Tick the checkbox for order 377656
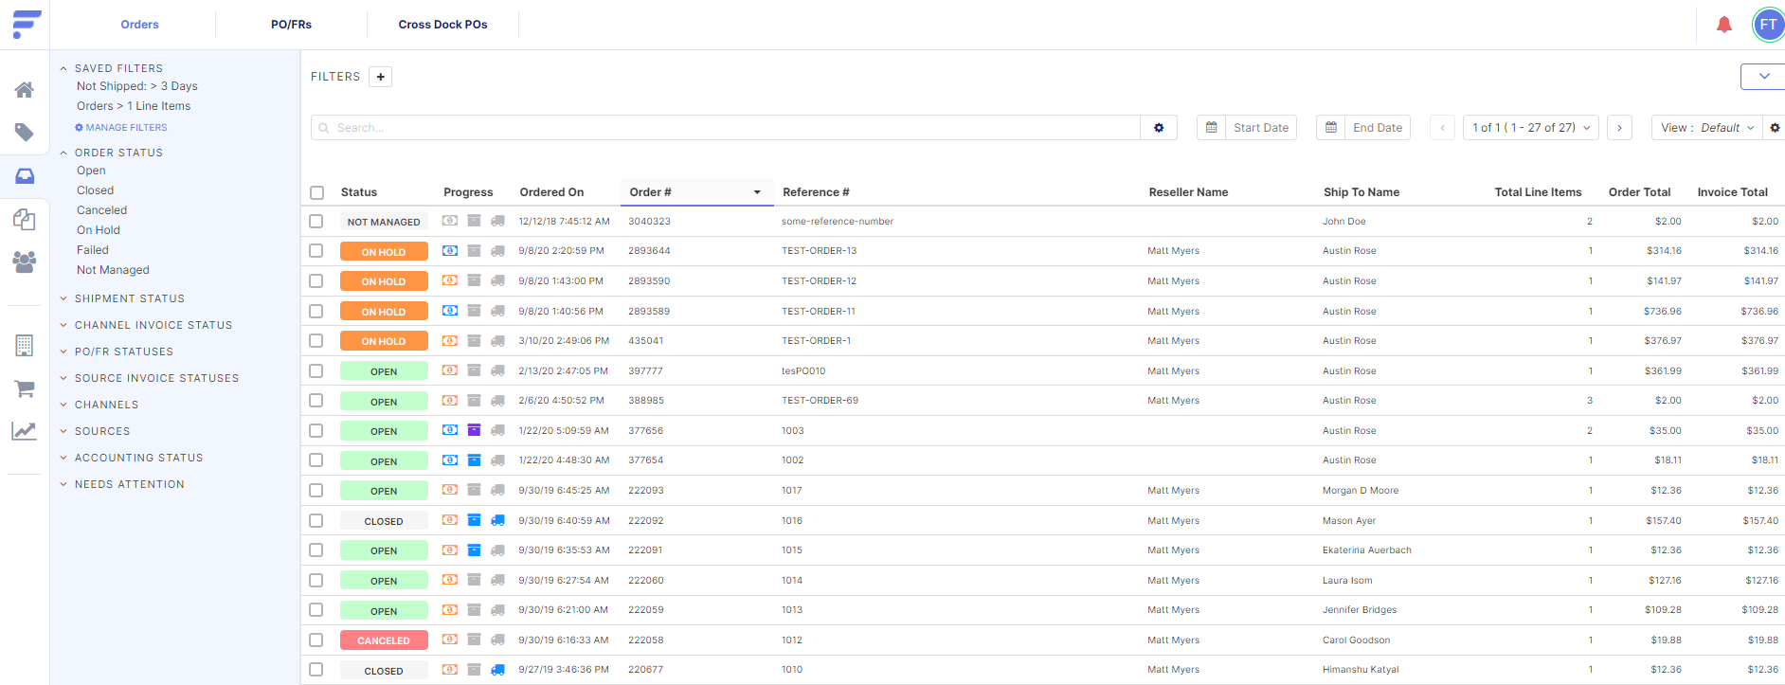This screenshot has width=1785, height=685. pyautogui.click(x=316, y=430)
